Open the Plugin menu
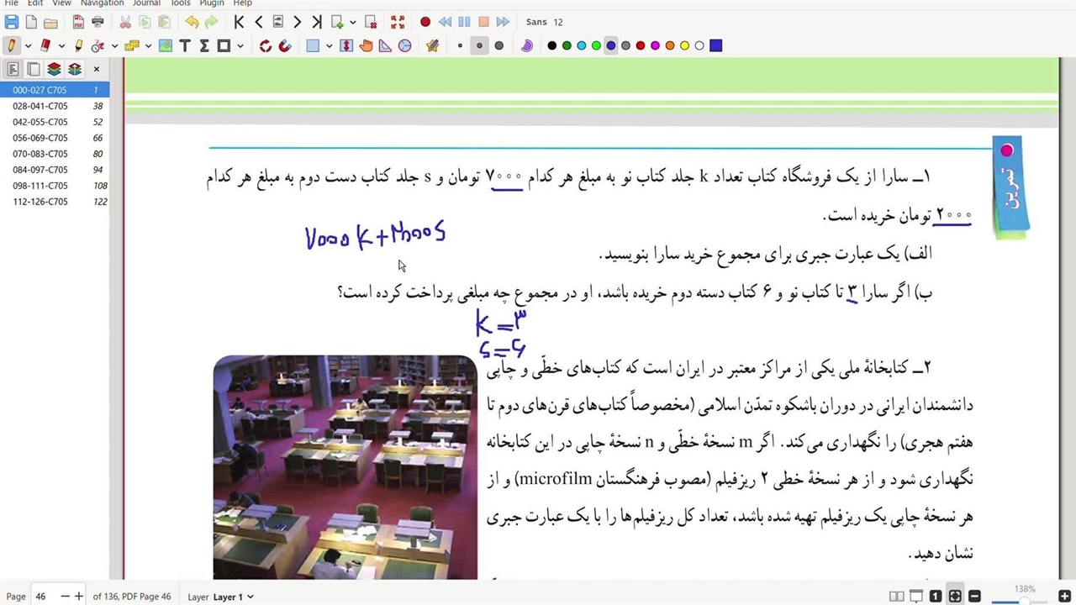This screenshot has width=1076, height=605. coord(211,3)
